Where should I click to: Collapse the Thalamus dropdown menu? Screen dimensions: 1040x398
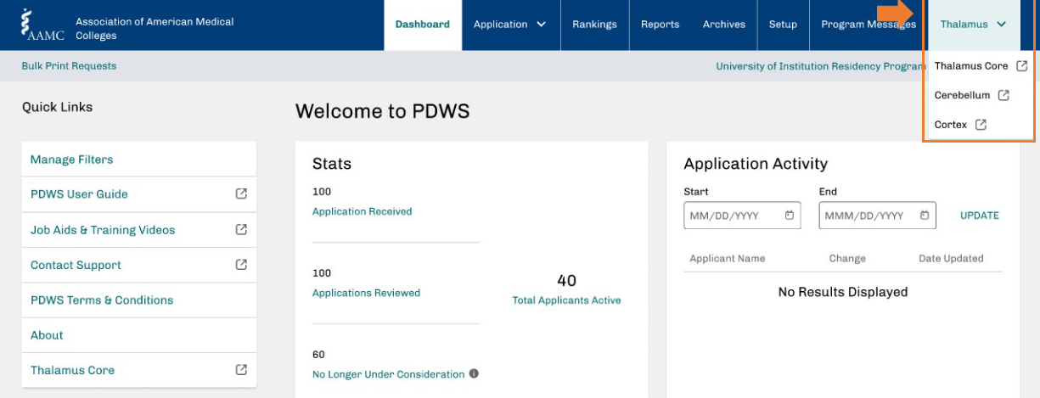(x=973, y=25)
